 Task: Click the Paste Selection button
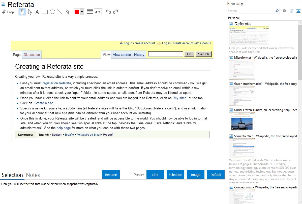click(x=175, y=175)
